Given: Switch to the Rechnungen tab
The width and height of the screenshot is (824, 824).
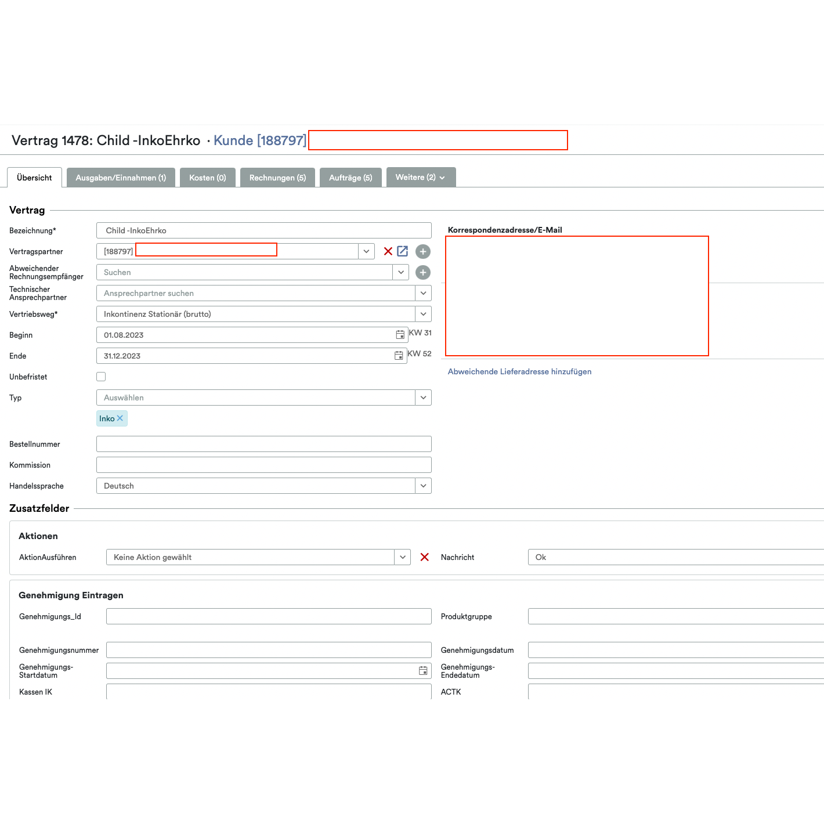Looking at the screenshot, I should (x=277, y=177).
